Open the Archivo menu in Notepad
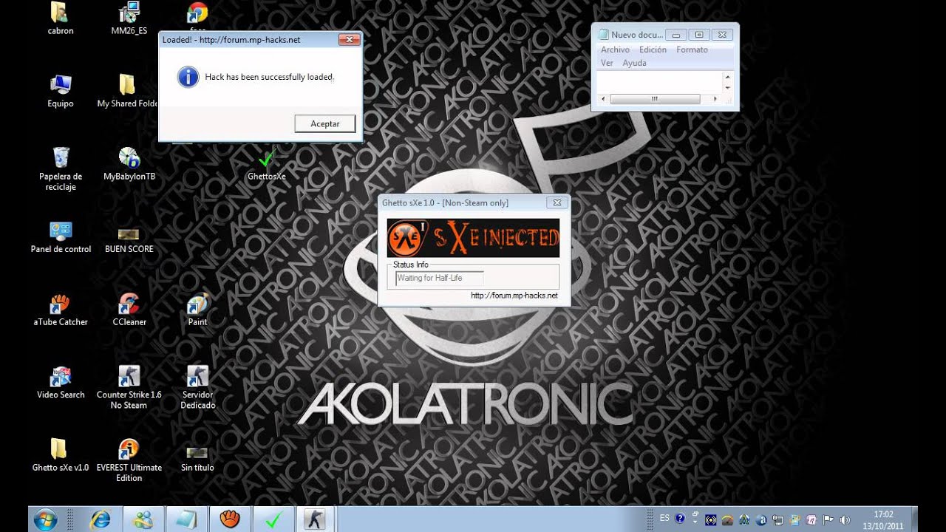The image size is (946, 532). coord(615,50)
